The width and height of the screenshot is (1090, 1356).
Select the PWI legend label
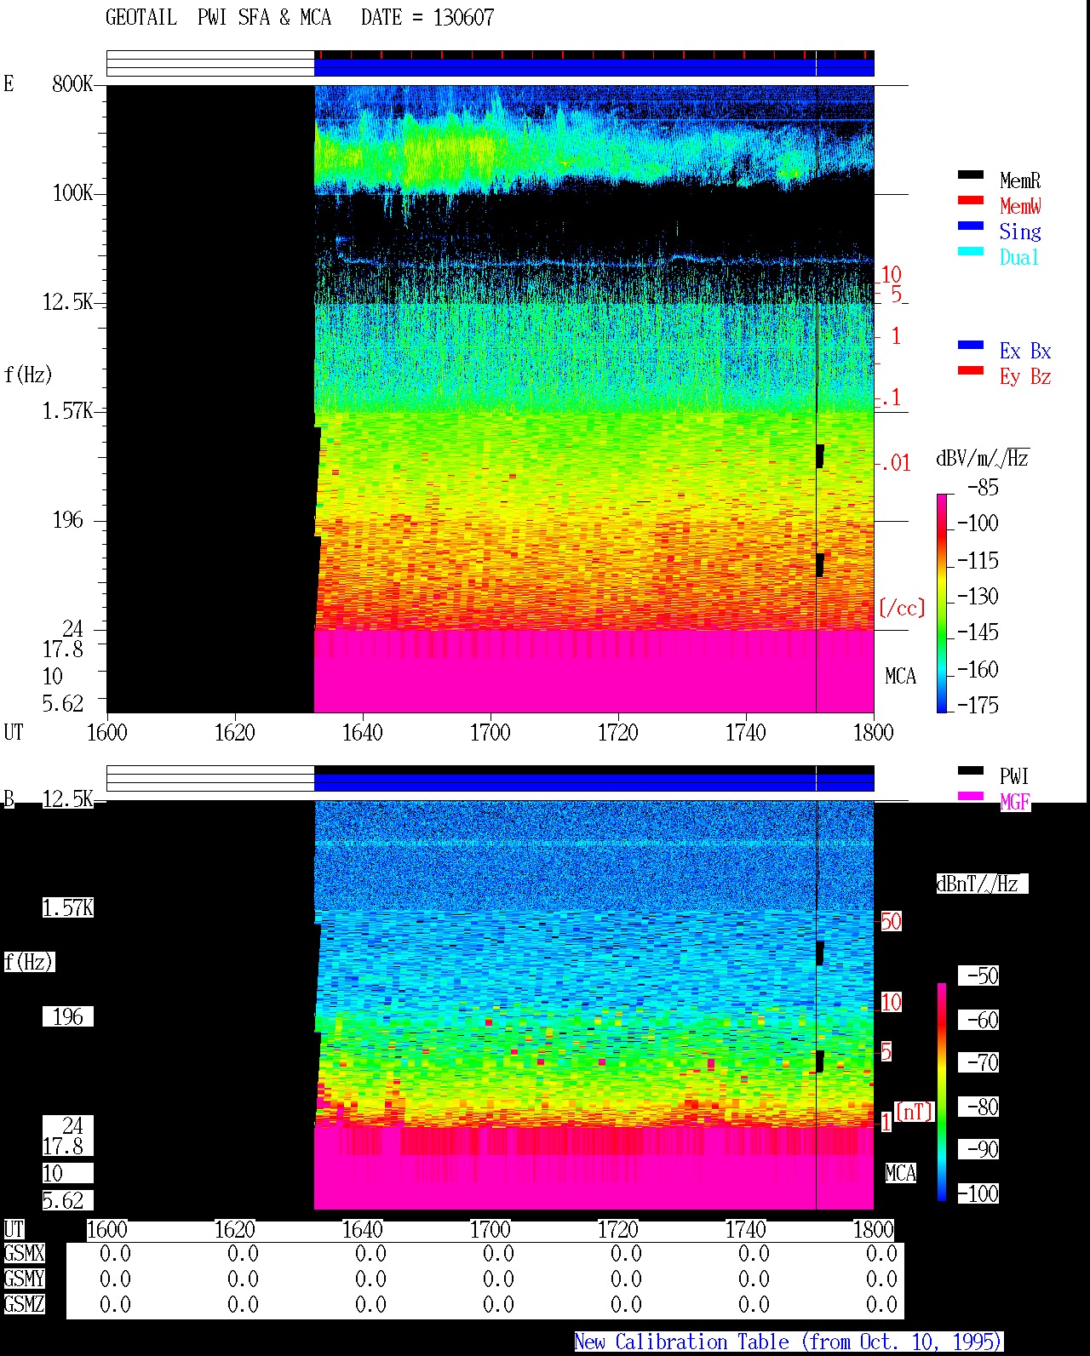pyautogui.click(x=1014, y=776)
